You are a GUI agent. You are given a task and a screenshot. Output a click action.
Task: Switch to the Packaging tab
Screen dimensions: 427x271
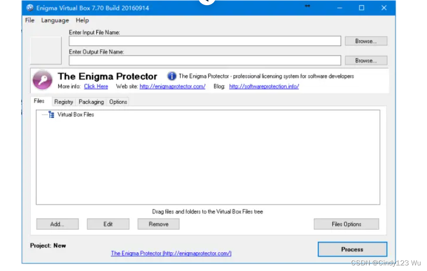91,102
